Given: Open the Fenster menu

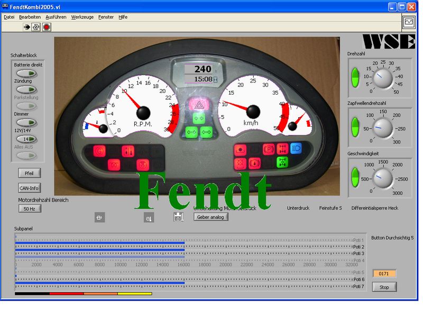Looking at the screenshot, I should [x=106, y=17].
